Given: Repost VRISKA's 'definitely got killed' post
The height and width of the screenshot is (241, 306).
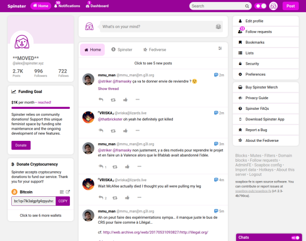Looking at the screenshot, I should (x=113, y=131).
